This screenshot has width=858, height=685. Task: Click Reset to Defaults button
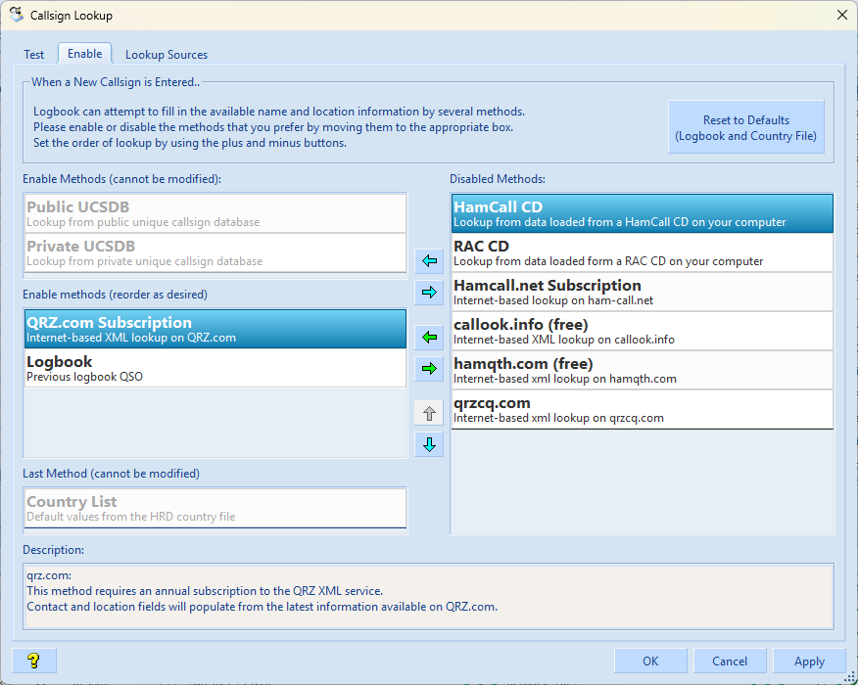[745, 127]
